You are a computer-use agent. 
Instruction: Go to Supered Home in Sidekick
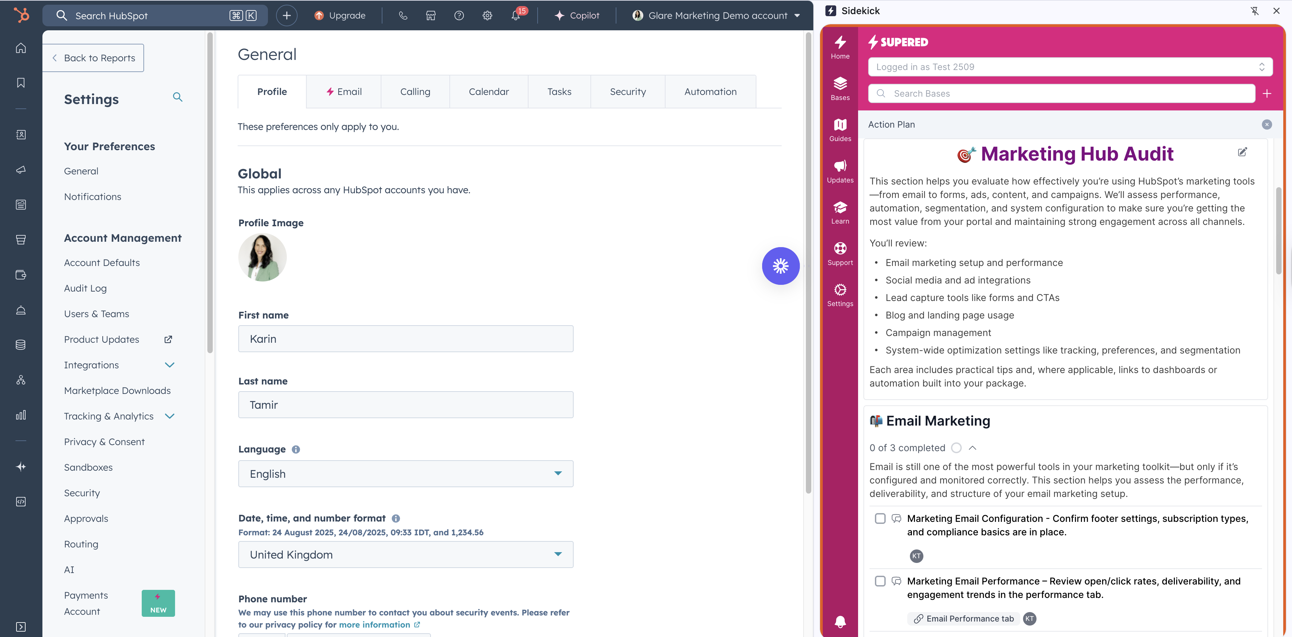pos(840,47)
